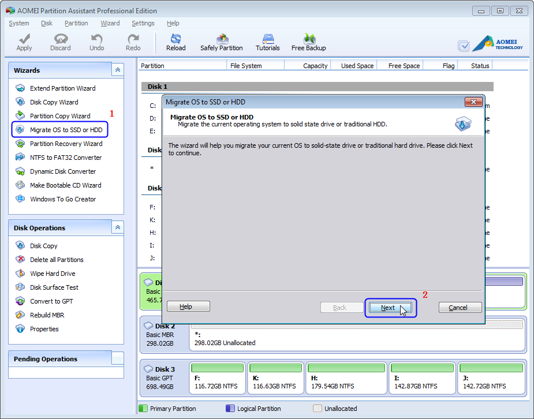Select Disk 2 298.02GB Unallocated space

click(357, 335)
